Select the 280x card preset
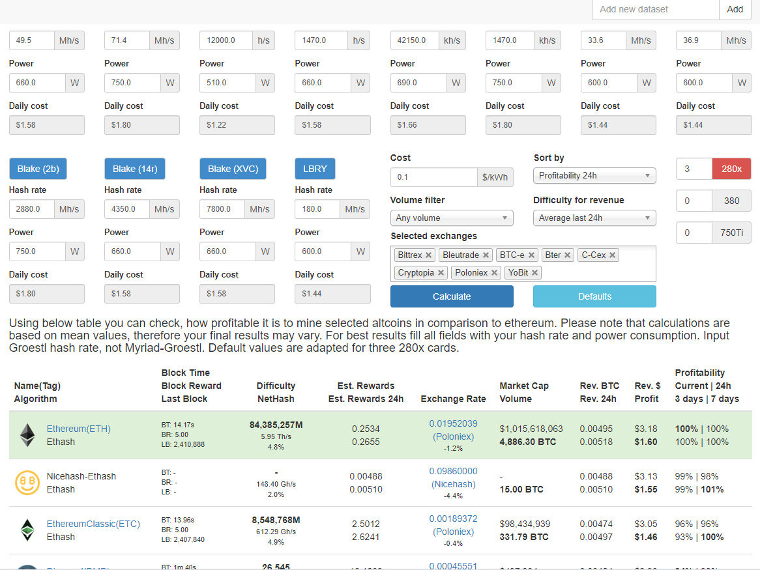The height and width of the screenshot is (570, 760). tap(731, 169)
